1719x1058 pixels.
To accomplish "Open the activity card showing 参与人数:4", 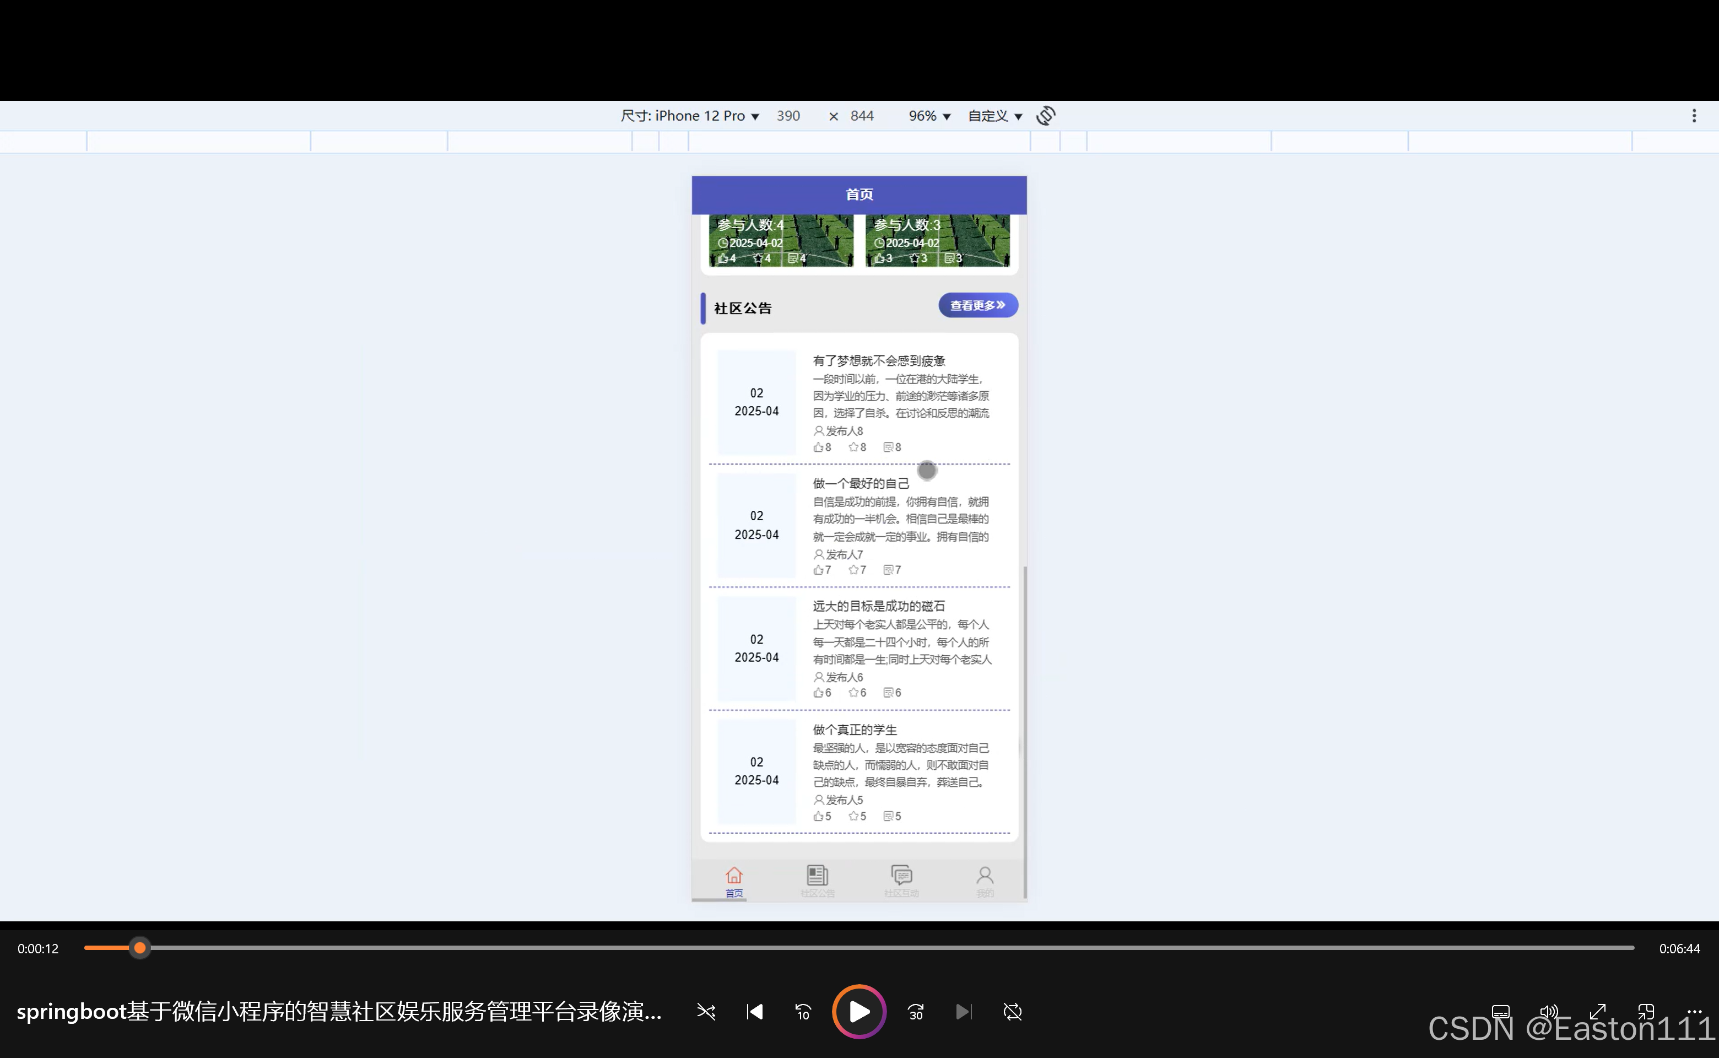I will (781, 240).
